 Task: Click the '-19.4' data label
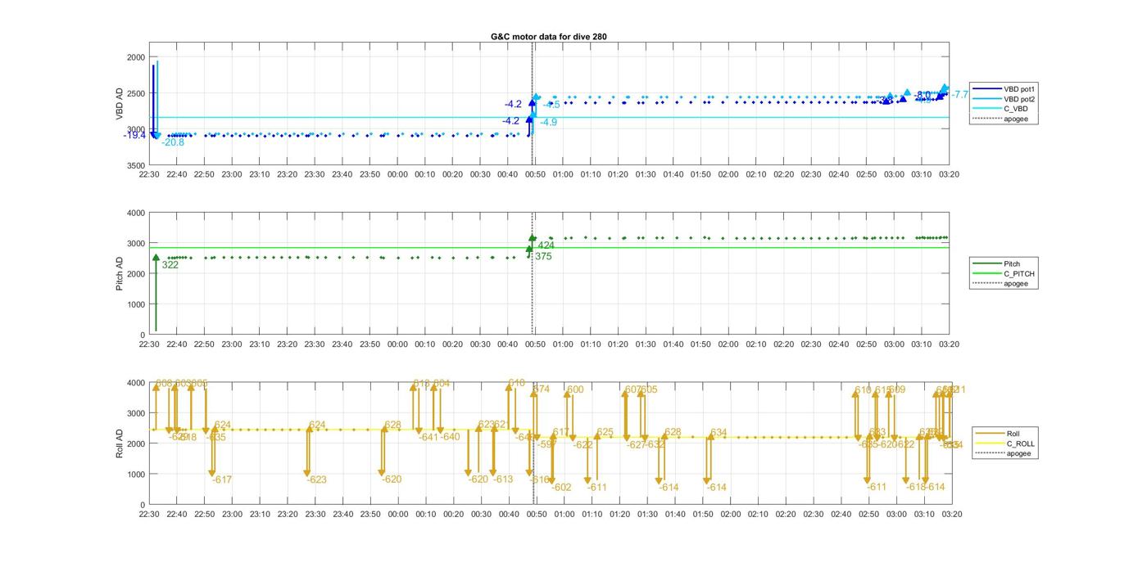pos(134,135)
